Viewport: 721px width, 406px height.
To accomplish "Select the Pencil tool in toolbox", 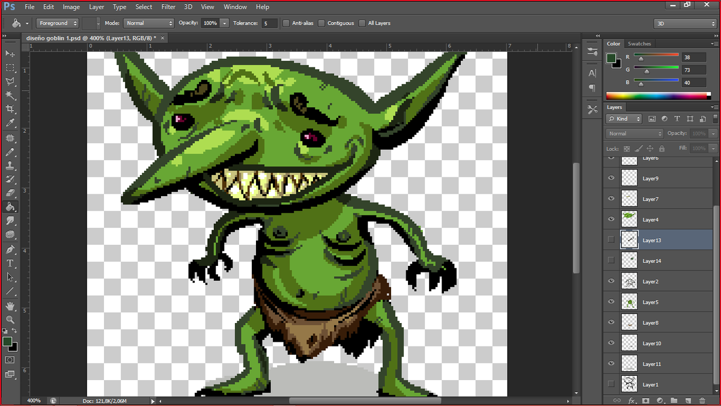I will pos(10,152).
